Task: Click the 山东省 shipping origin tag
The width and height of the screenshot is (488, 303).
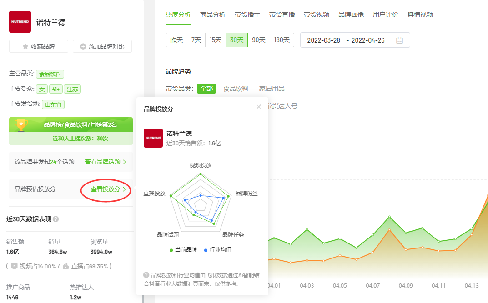Action: click(x=53, y=105)
